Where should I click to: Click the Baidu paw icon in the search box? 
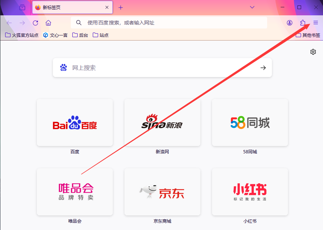pos(64,68)
